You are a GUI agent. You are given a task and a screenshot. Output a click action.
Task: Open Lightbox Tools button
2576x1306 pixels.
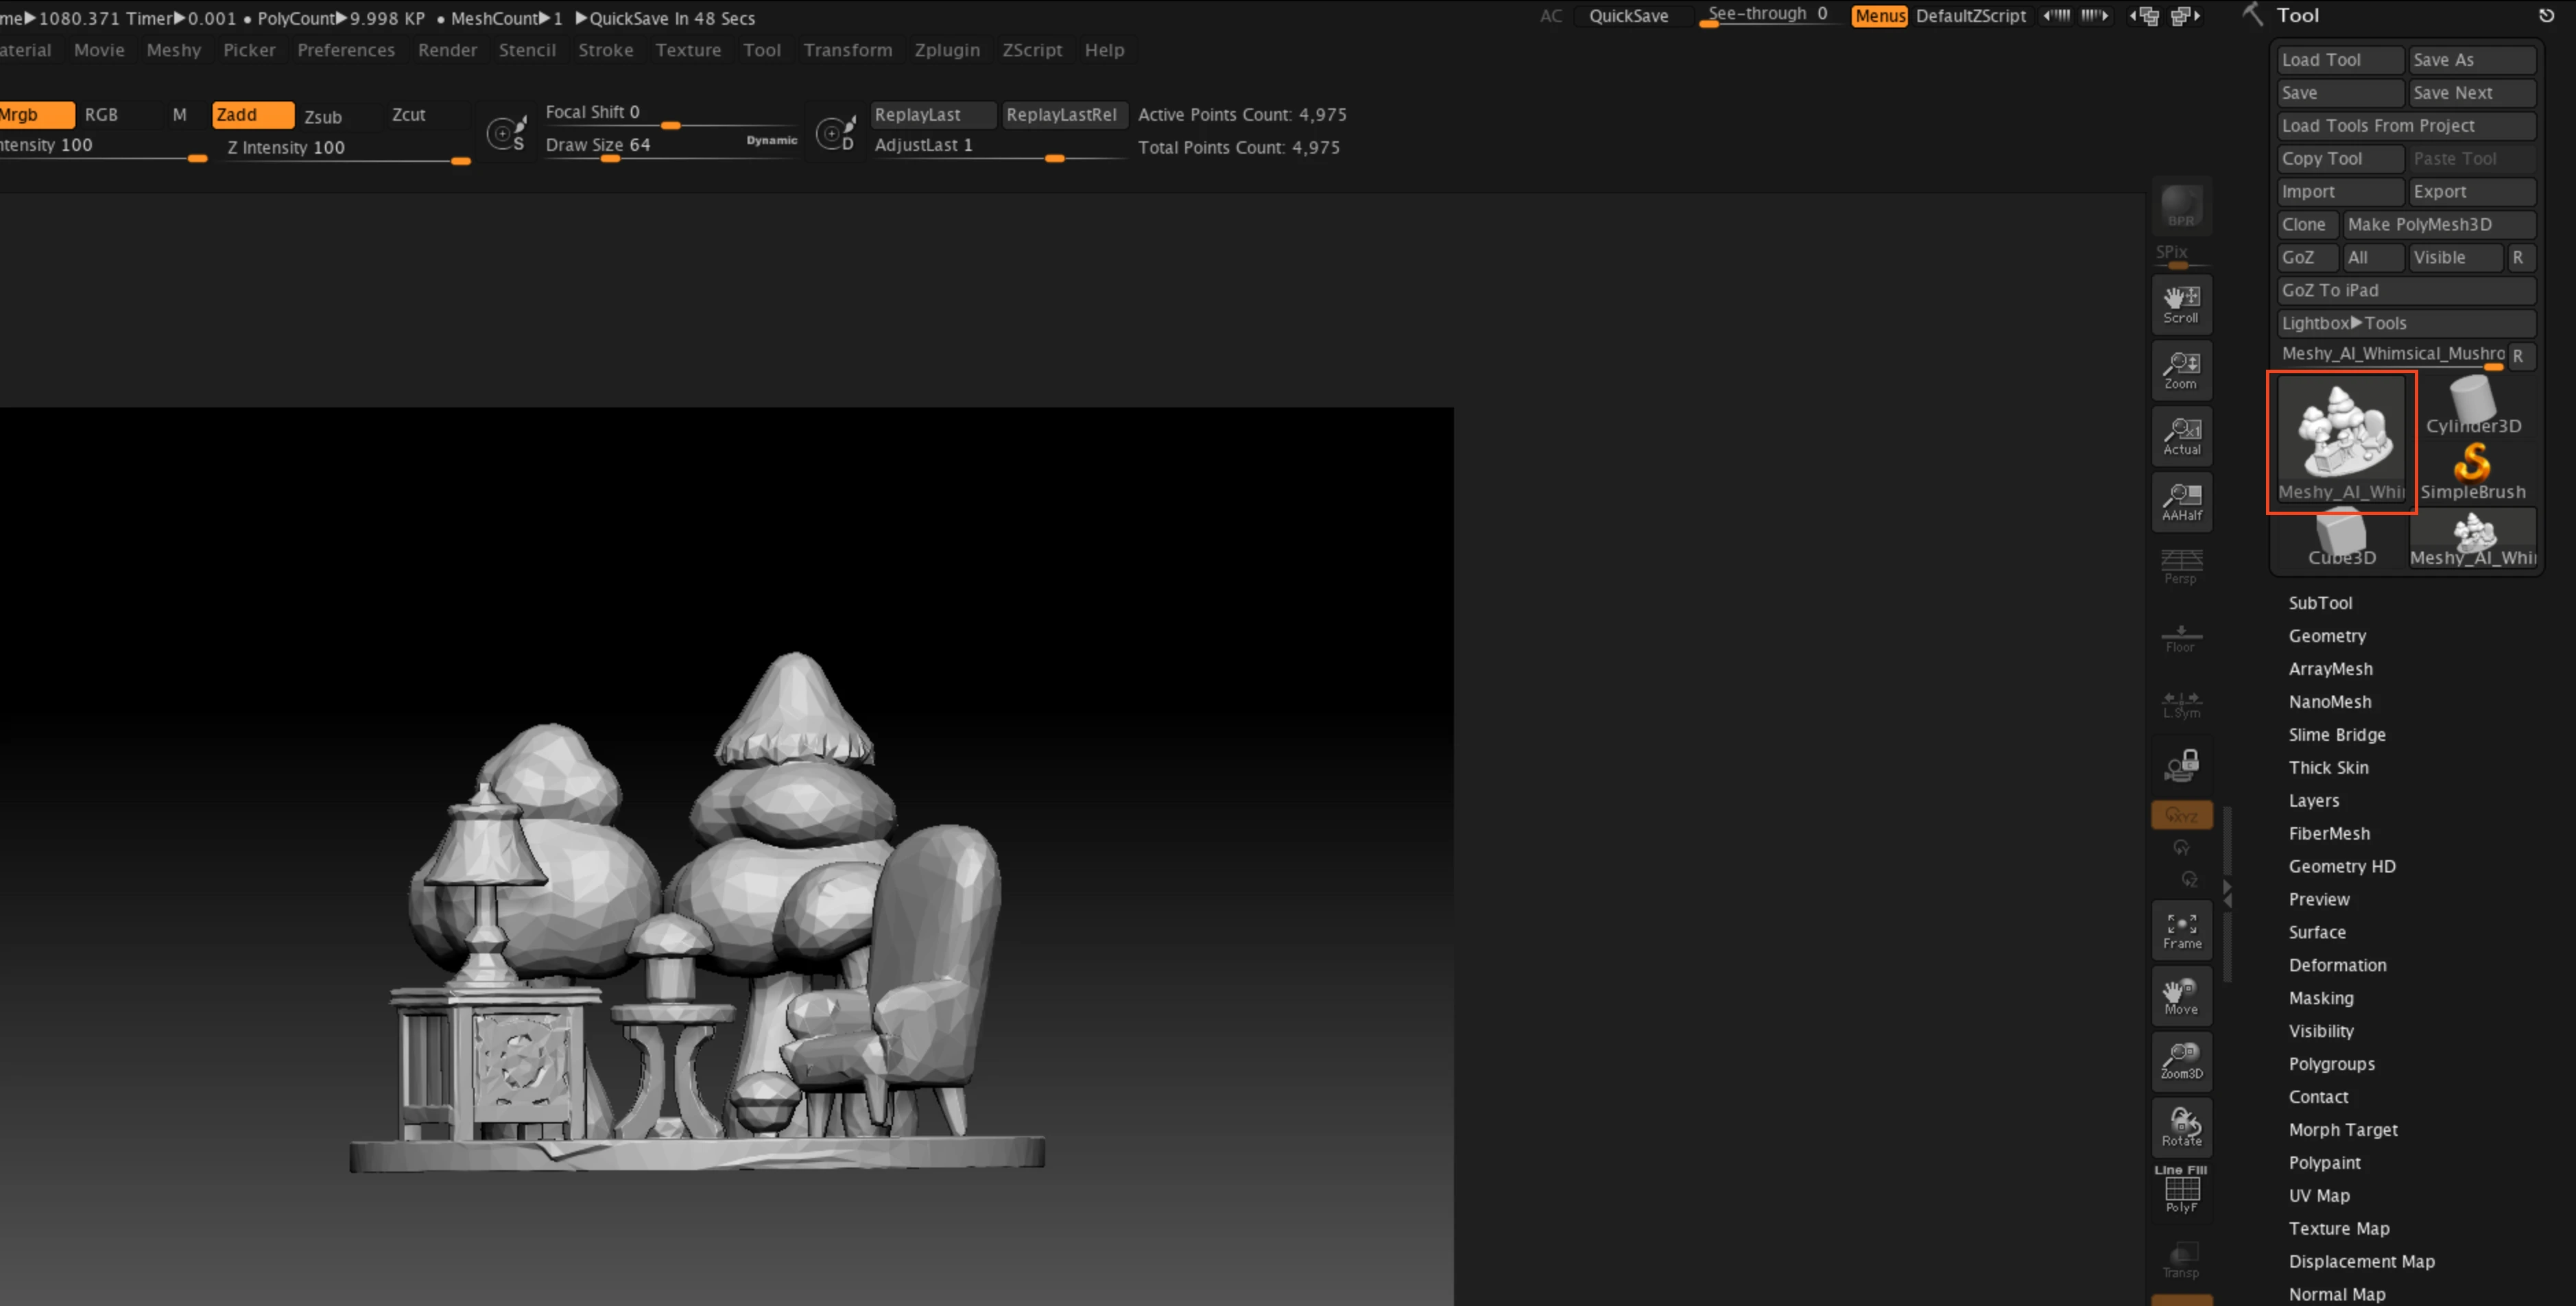point(2405,323)
